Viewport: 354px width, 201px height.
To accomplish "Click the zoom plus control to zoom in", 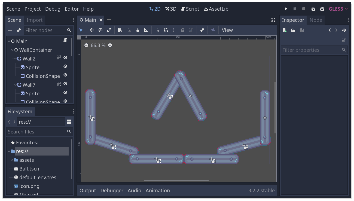I will [x=110, y=45].
